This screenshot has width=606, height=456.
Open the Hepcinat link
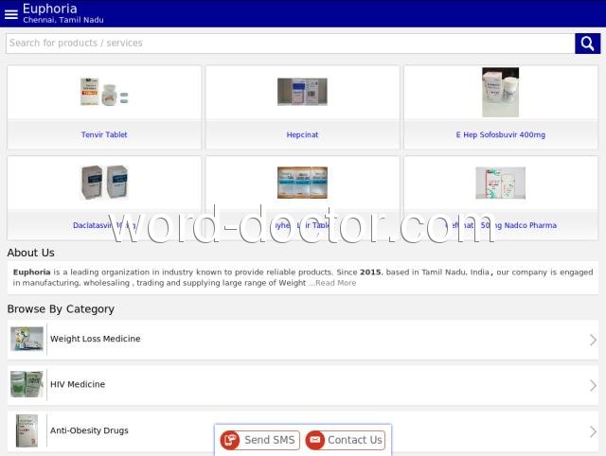coord(302,134)
